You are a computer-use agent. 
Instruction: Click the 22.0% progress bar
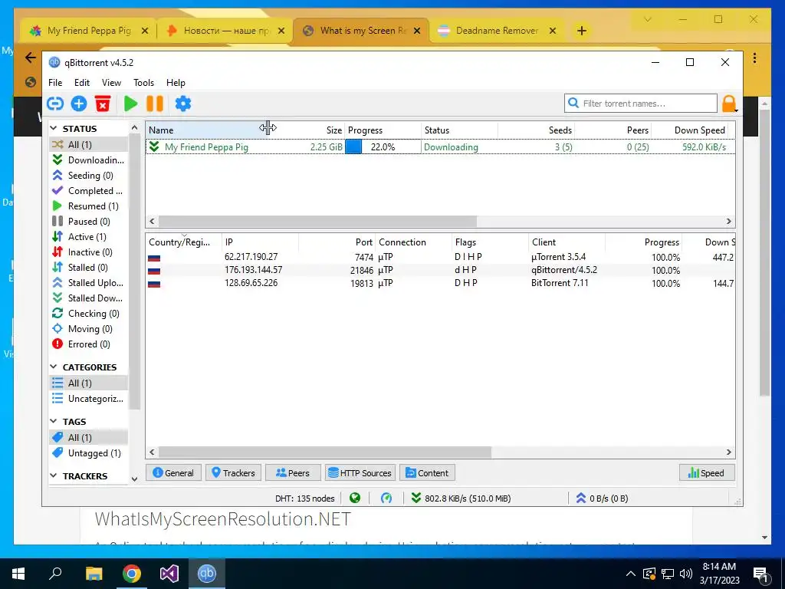383,146
